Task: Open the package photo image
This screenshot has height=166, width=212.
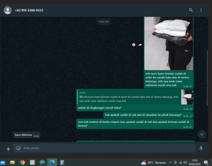Action: (169, 44)
